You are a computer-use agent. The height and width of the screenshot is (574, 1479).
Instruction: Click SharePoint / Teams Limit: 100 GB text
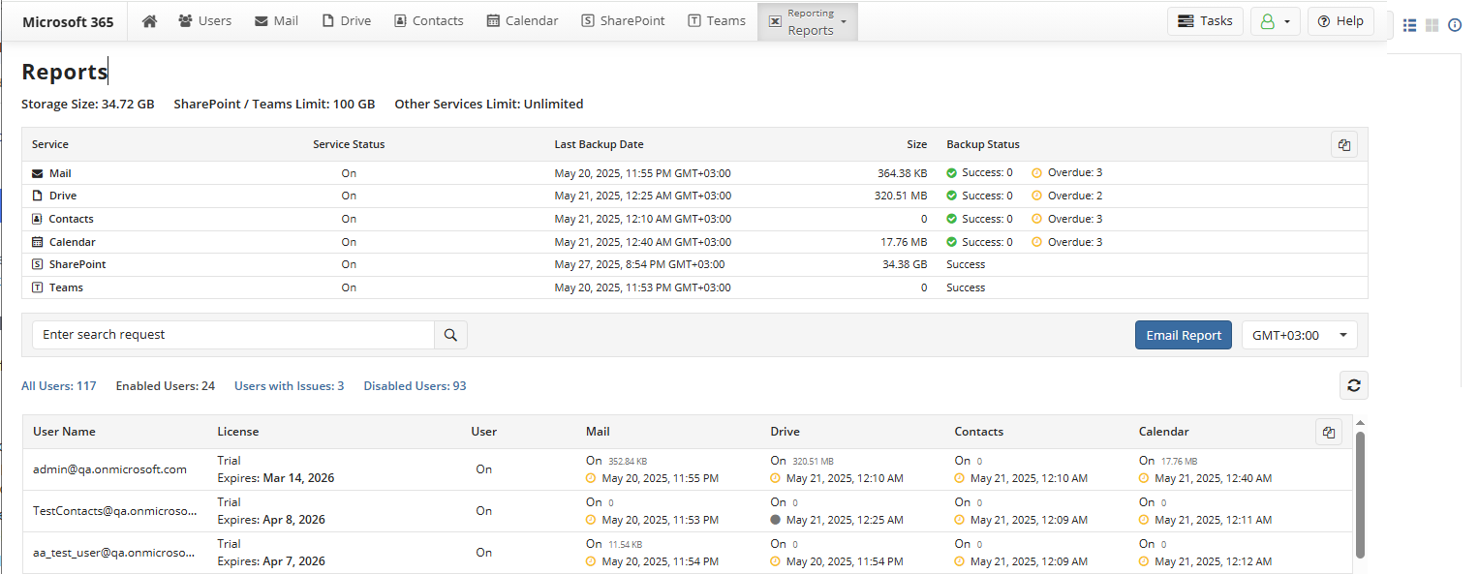(274, 105)
